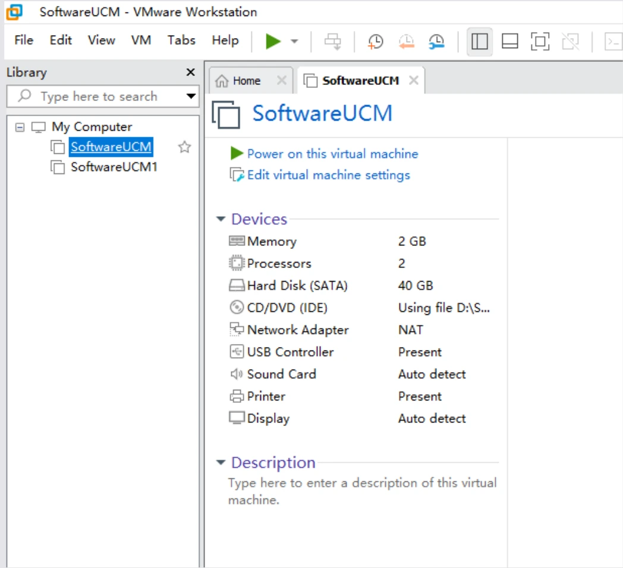Select My Computer in the library
The image size is (623, 568).
point(92,127)
